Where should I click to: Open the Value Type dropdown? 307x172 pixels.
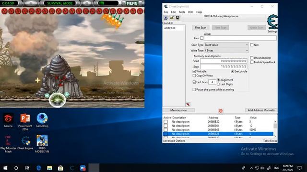point(226,51)
